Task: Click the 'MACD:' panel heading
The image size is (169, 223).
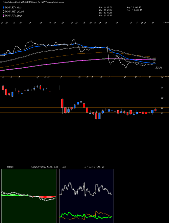Action: click(x=10, y=167)
